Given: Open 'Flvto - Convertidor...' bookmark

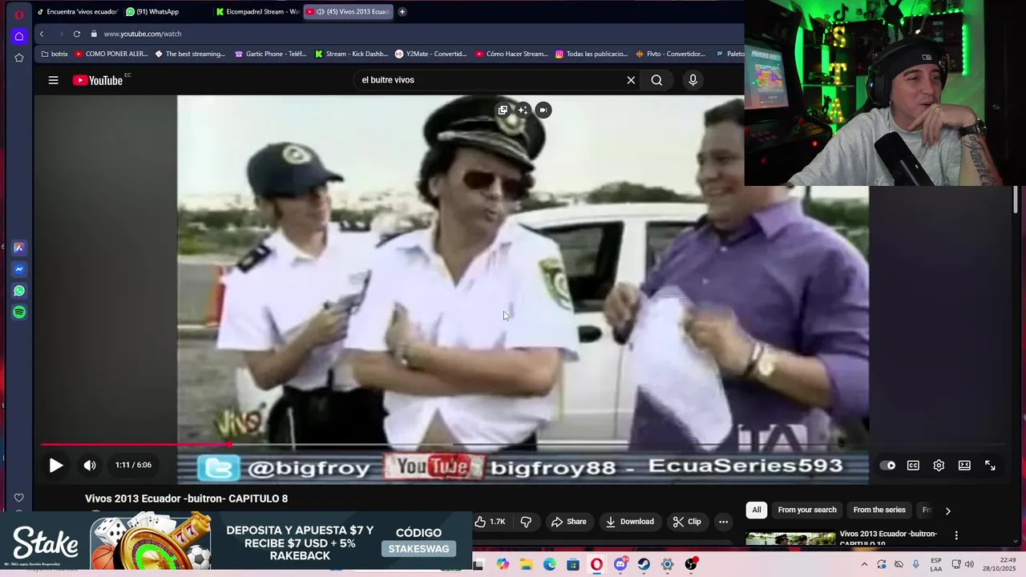Looking at the screenshot, I should pyautogui.click(x=671, y=54).
